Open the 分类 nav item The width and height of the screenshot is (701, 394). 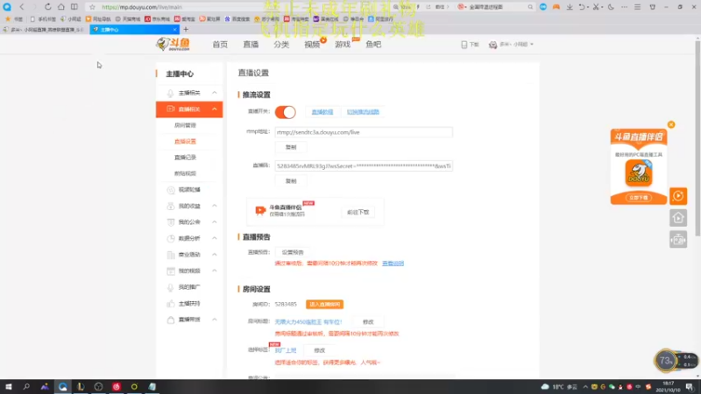click(x=281, y=45)
